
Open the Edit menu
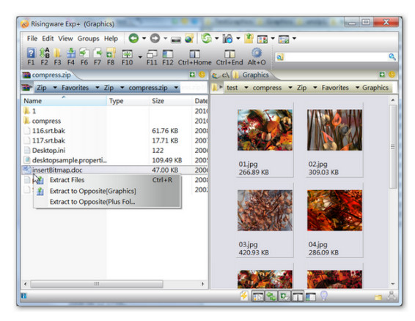(48, 39)
